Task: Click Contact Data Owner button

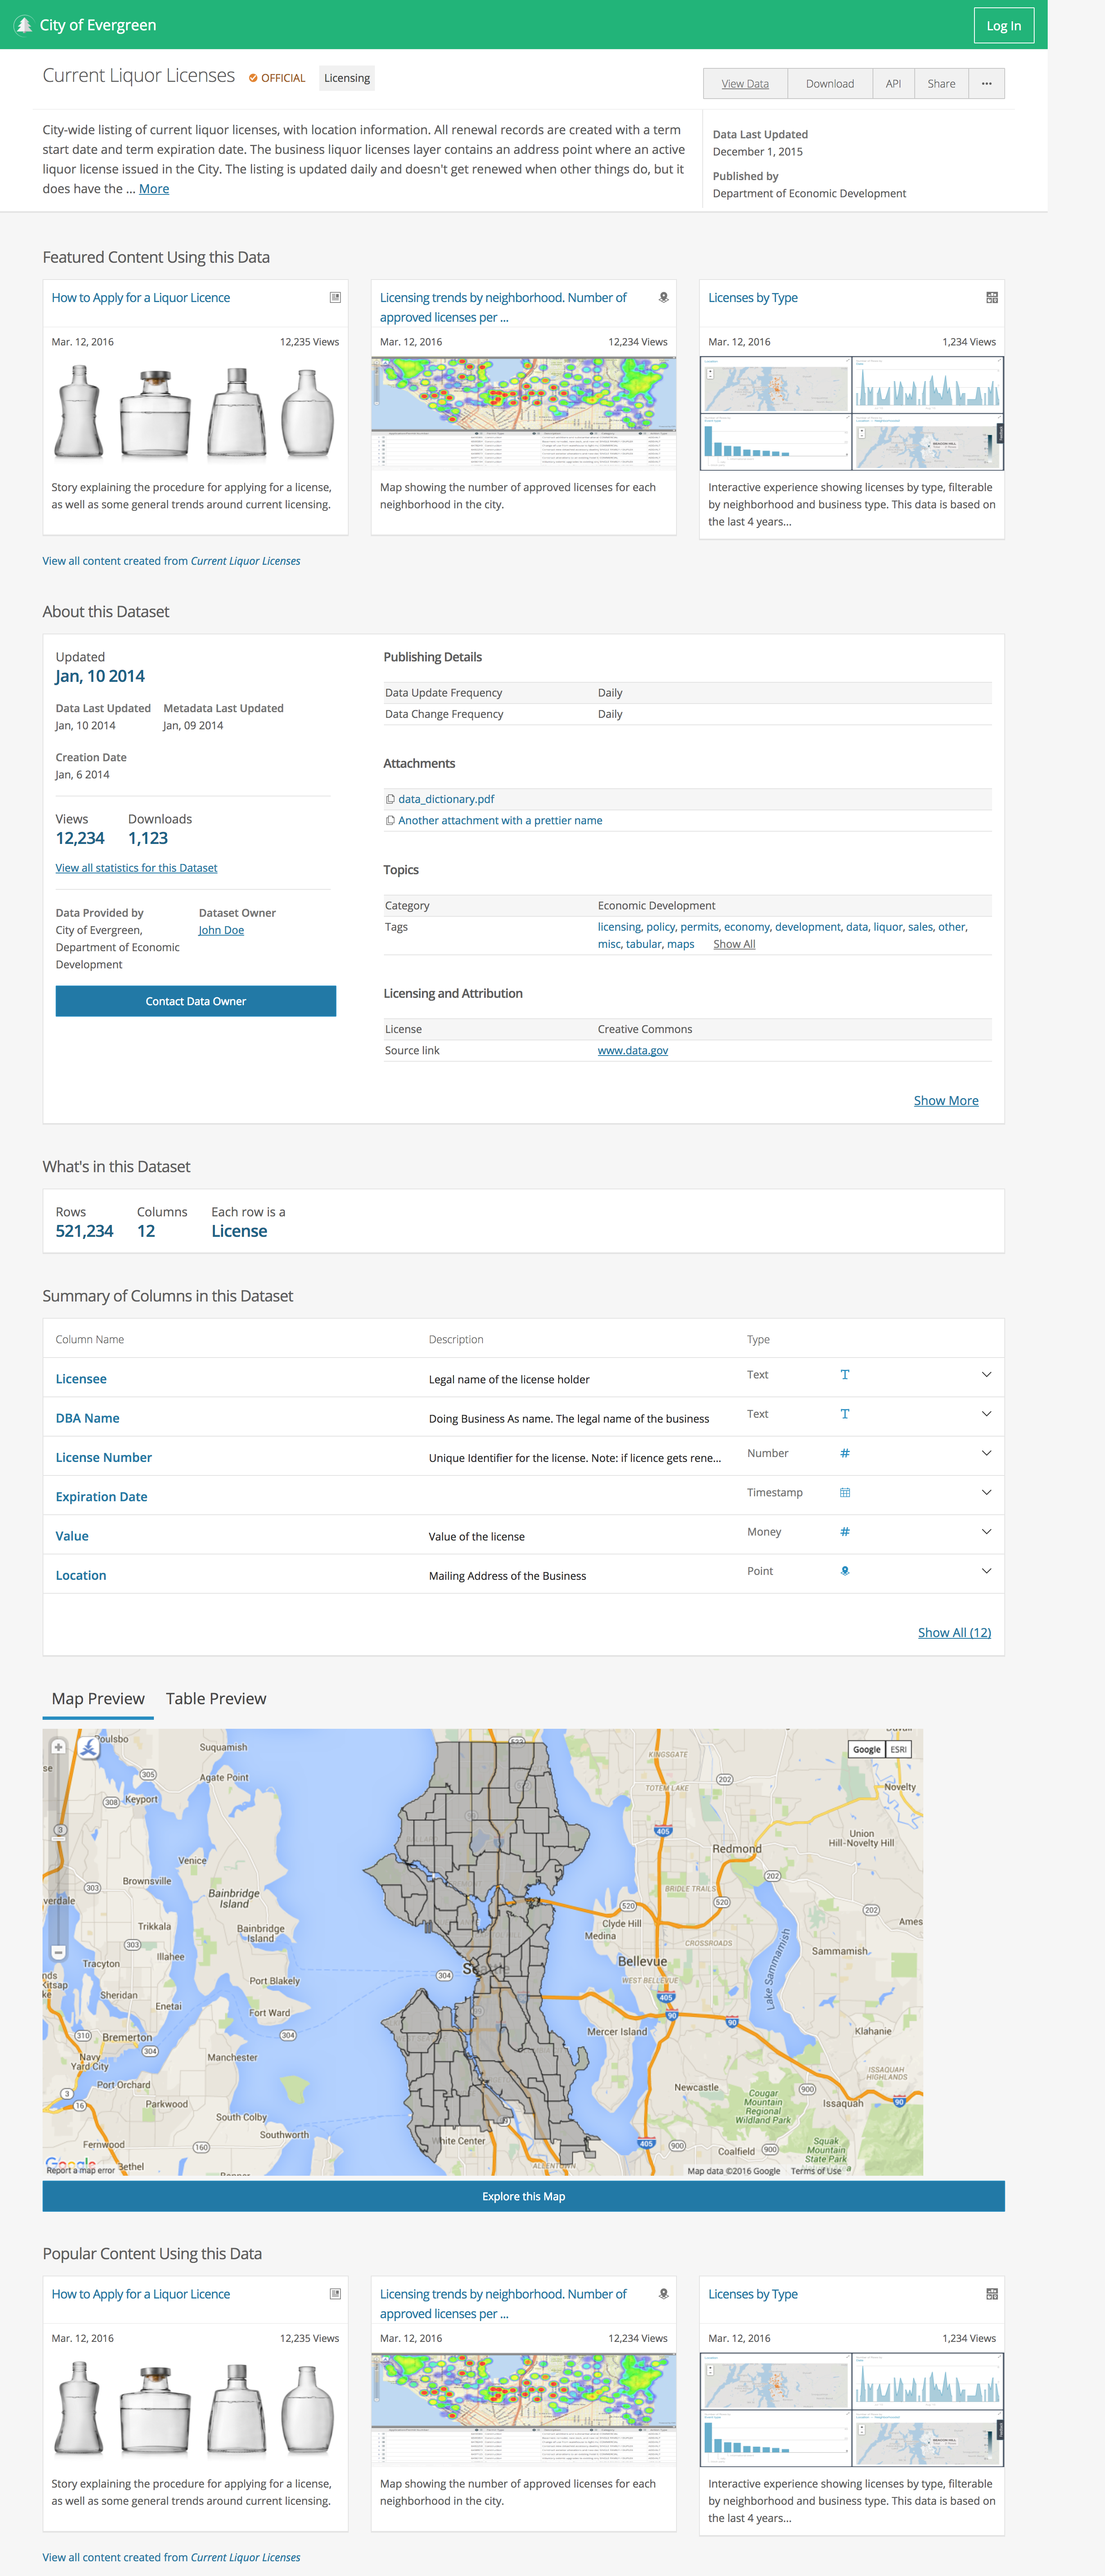Action: [x=196, y=1001]
